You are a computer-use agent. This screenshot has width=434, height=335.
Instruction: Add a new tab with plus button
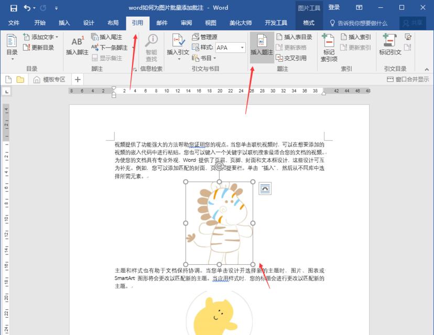[78, 80]
